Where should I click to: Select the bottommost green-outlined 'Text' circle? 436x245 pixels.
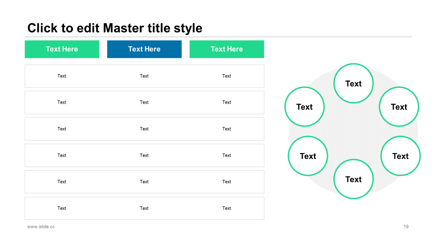353,179
